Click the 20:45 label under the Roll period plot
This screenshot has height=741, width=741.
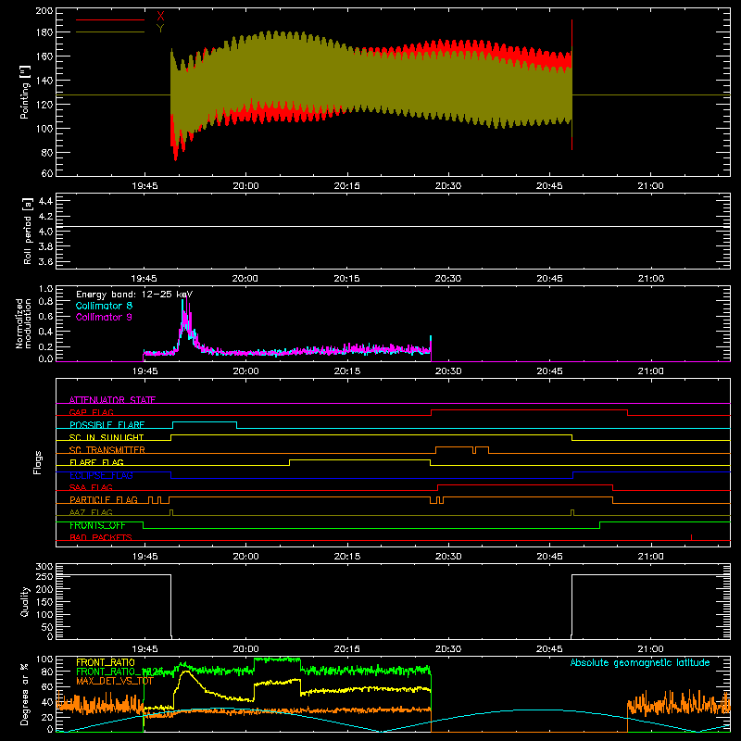pyautogui.click(x=549, y=279)
